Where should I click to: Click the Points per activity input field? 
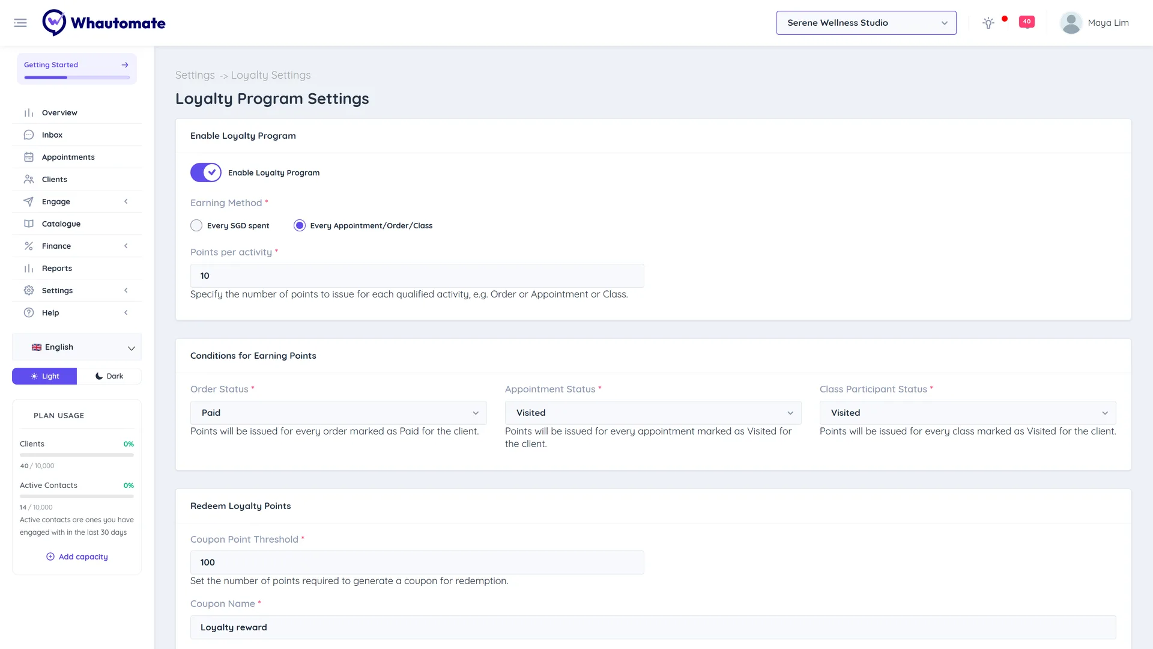click(417, 276)
